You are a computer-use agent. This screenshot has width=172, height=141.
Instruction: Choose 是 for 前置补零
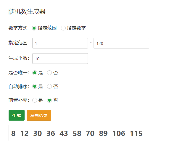tap(35, 100)
